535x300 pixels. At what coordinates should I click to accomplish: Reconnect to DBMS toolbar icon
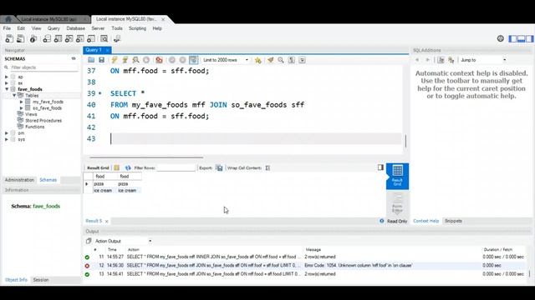117,39
